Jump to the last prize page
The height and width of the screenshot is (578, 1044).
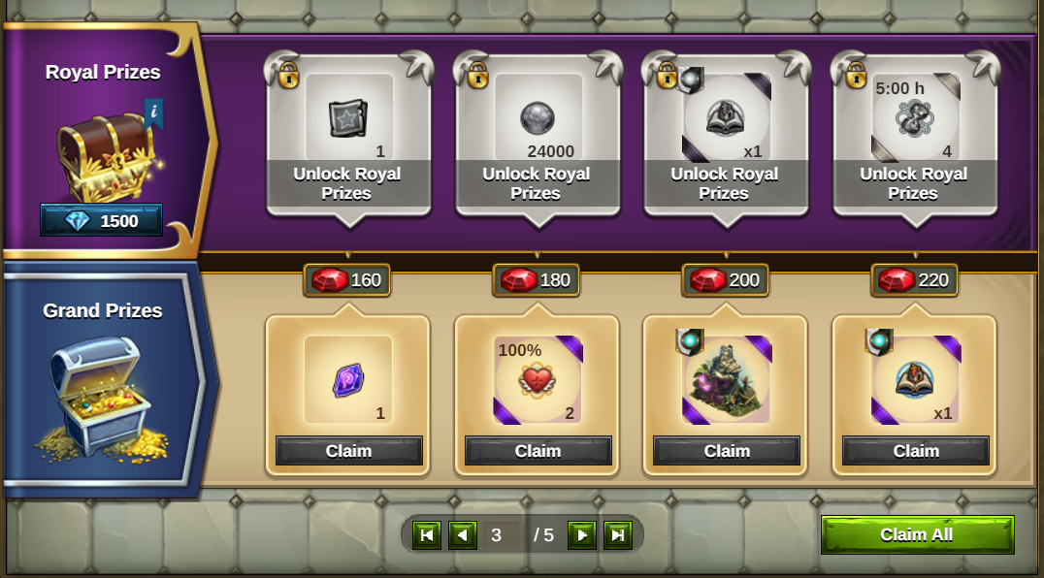point(618,534)
